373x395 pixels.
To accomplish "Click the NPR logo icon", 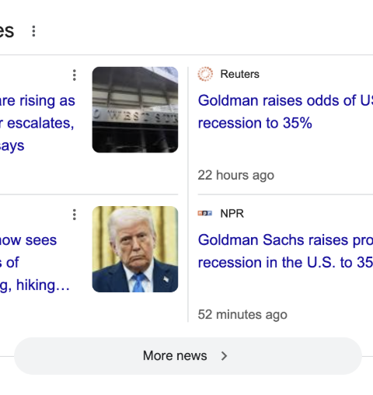I will click(x=205, y=213).
